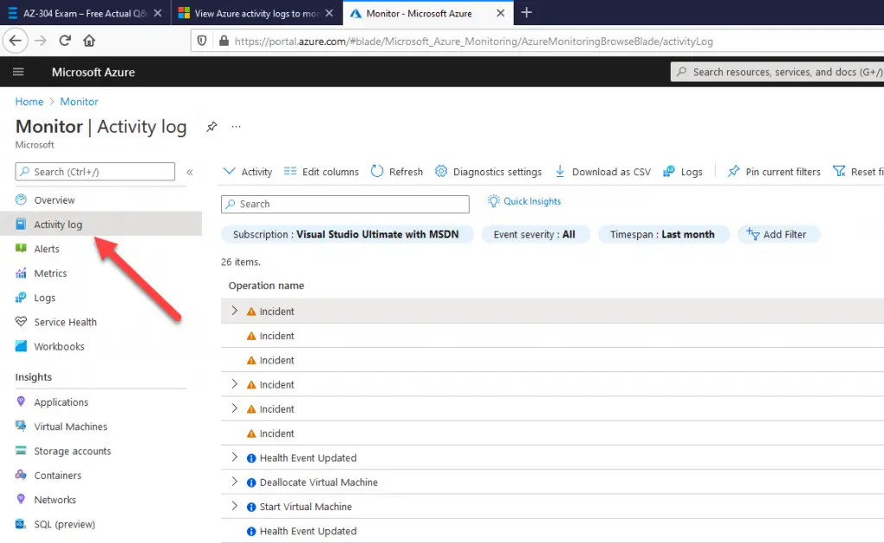Sort by Operation name column header
This screenshot has width=884, height=543.
pyautogui.click(x=266, y=286)
